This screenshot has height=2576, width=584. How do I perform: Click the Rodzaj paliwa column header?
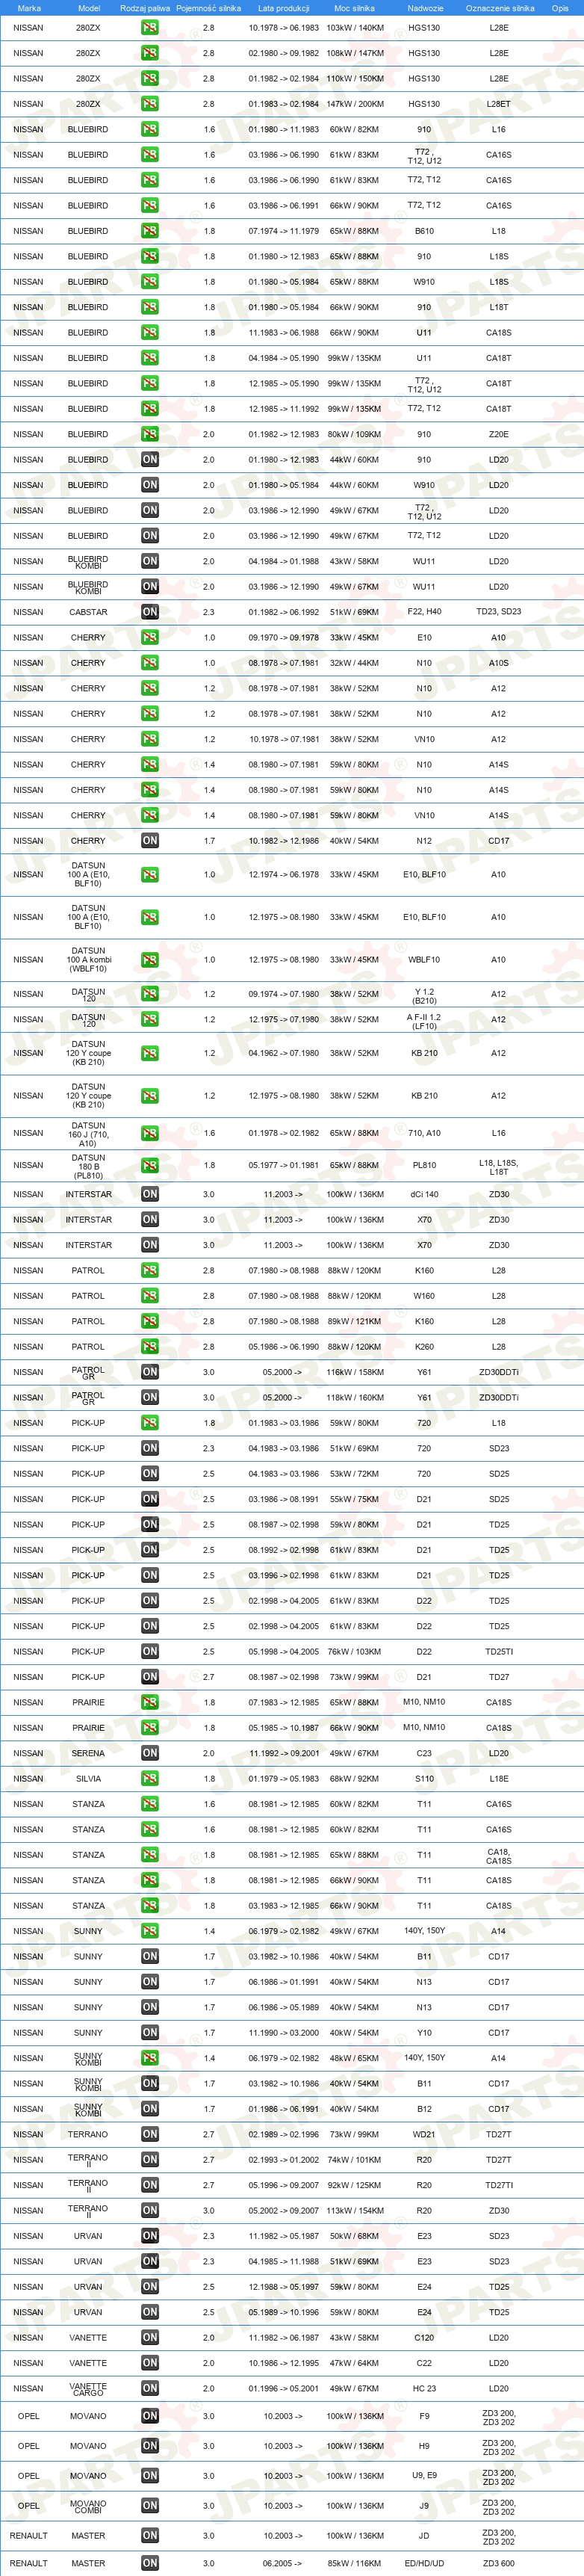pos(145,8)
